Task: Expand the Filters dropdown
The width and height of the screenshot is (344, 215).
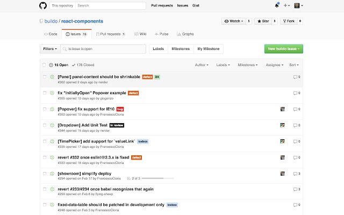Action: click(x=50, y=49)
